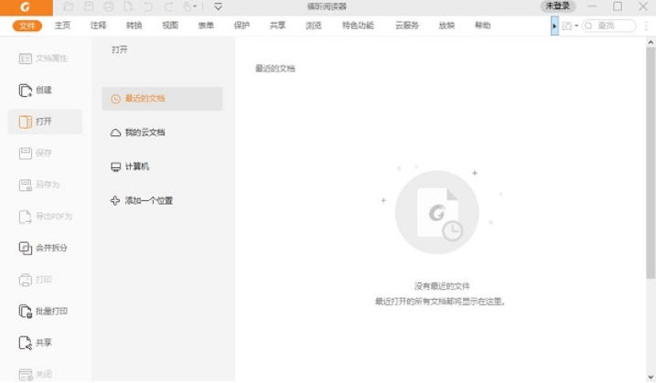This screenshot has width=656, height=383.
Task: Select 最近的文档 in the open locations list
Action: click(x=162, y=99)
